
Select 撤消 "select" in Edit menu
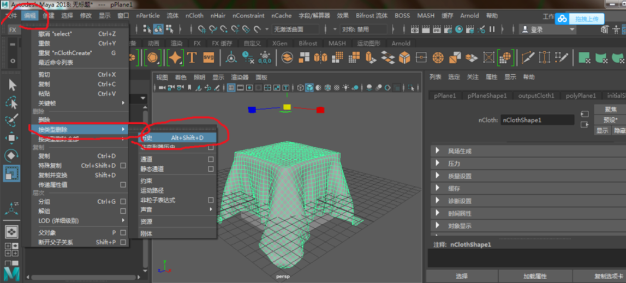pyautogui.click(x=81, y=34)
